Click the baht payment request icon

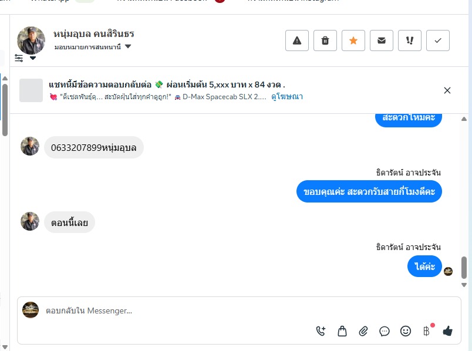tap(427, 331)
